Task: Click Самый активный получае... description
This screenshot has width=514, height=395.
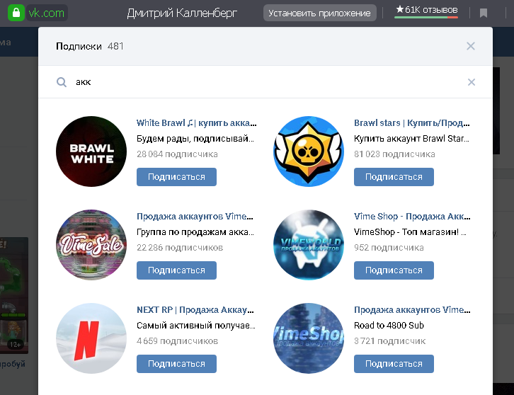Action: pos(195,326)
